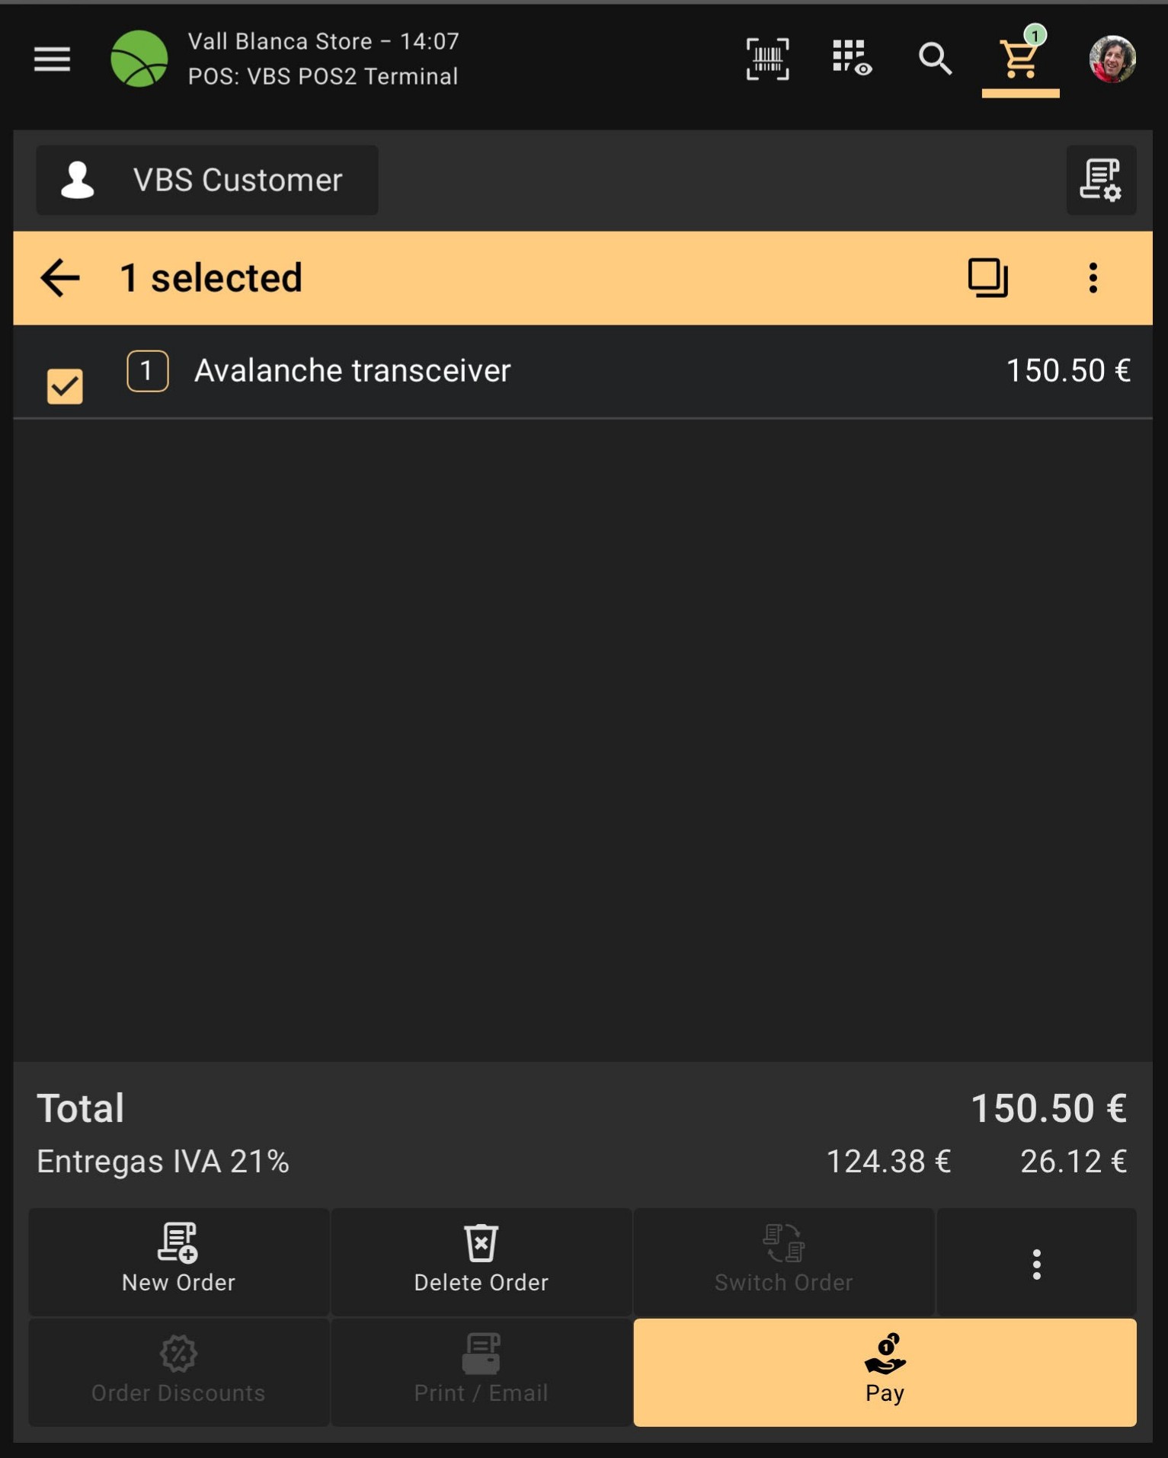Open order settings receipt icon
This screenshot has width=1168, height=1458.
(1100, 181)
